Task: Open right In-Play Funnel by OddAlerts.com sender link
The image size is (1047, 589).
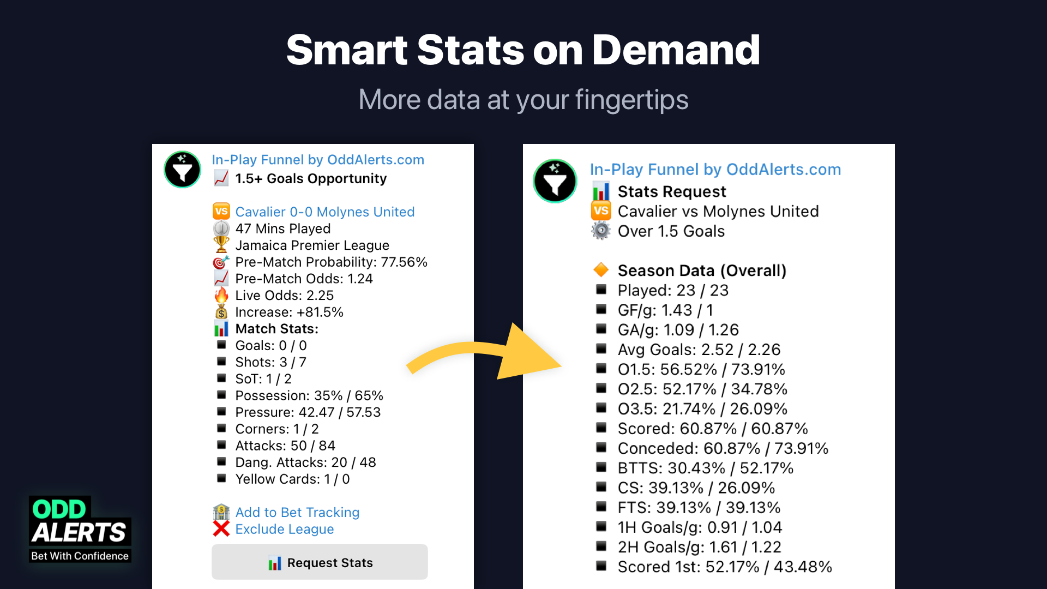Action: (x=715, y=170)
